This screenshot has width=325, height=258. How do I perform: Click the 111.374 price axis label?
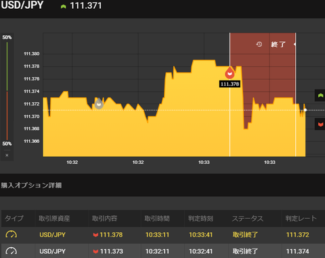tap(32, 91)
